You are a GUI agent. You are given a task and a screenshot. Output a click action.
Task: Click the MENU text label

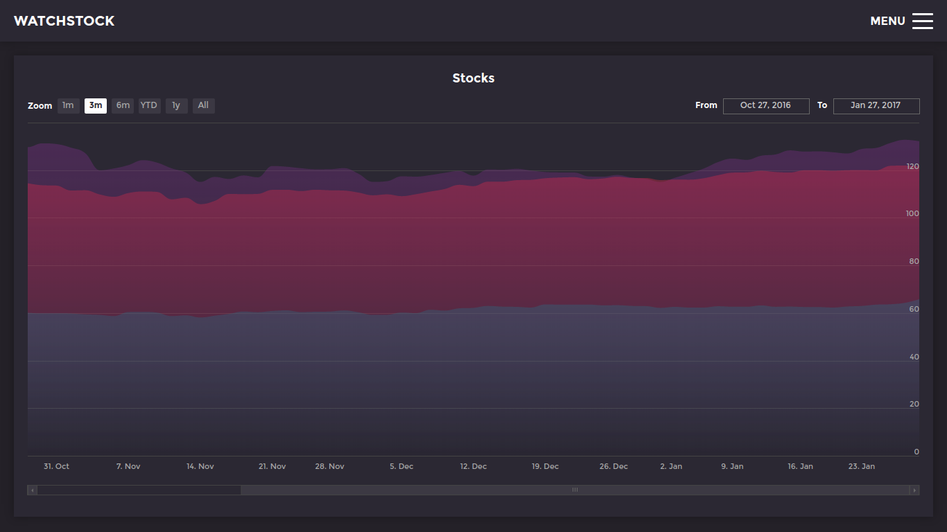coord(887,21)
